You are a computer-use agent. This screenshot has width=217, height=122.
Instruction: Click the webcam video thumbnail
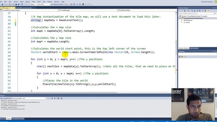coord(193,104)
